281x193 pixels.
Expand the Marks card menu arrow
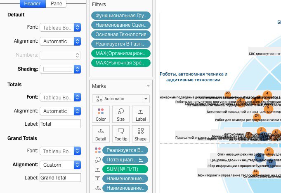148,86
